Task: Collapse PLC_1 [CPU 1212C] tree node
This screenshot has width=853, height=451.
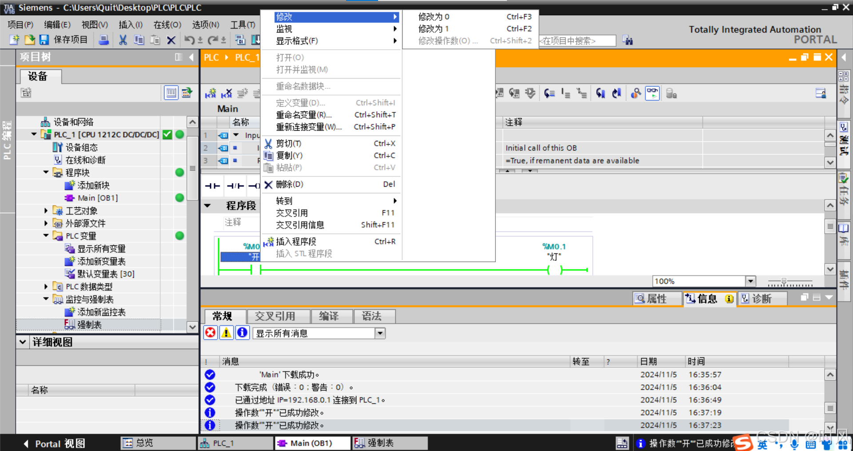Action: [x=34, y=134]
